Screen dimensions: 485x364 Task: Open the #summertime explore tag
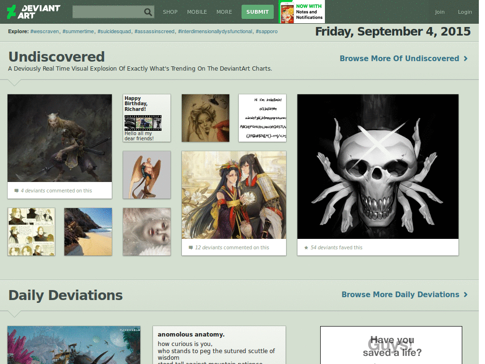coord(78,31)
